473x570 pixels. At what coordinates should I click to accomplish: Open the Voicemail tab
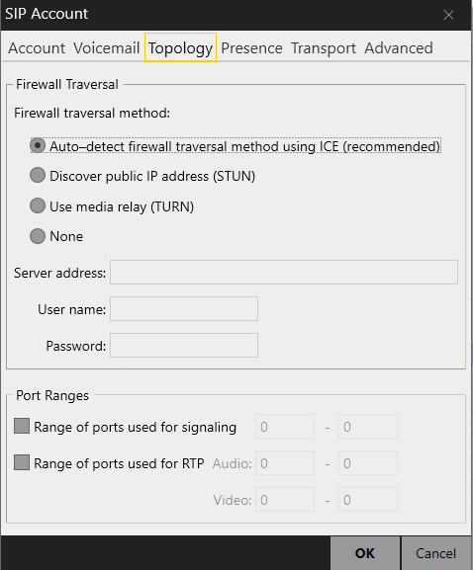(x=106, y=48)
